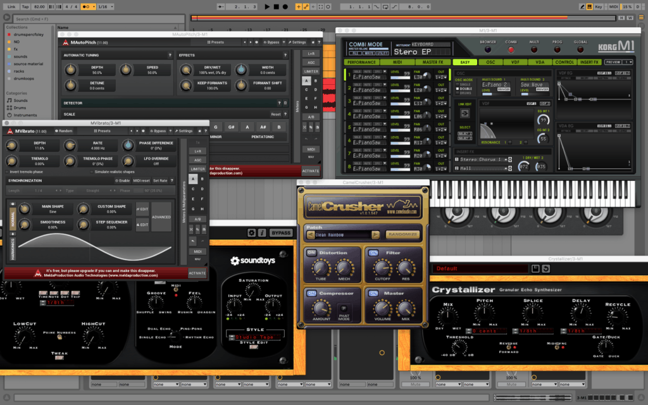
Task: Switch to the OSC tab in KORG M1
Action: [x=490, y=63]
